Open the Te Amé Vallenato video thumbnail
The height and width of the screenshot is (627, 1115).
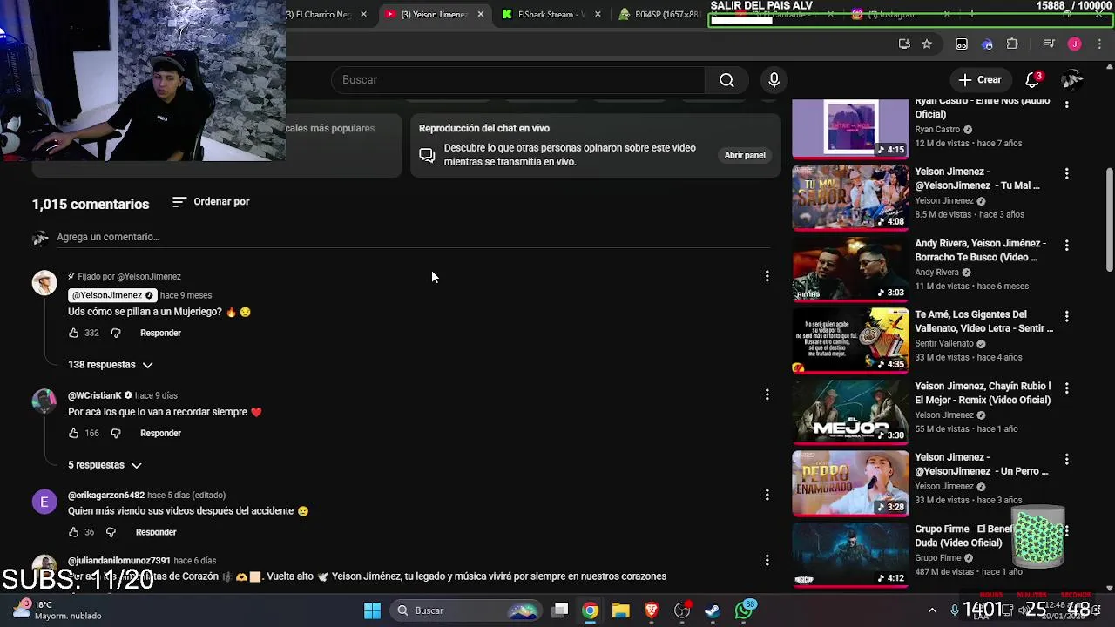(850, 340)
